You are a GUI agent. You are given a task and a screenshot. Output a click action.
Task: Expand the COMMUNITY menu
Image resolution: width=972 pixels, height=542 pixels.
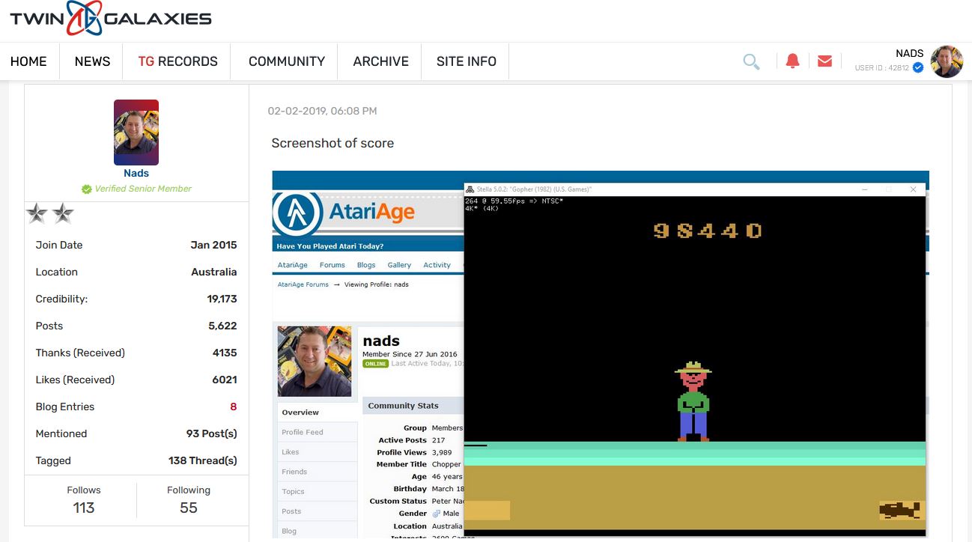(x=286, y=61)
